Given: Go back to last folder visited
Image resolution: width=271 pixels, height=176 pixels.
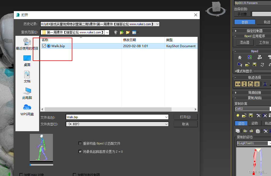Looking at the screenshot, I should pyautogui.click(x=116, y=32).
